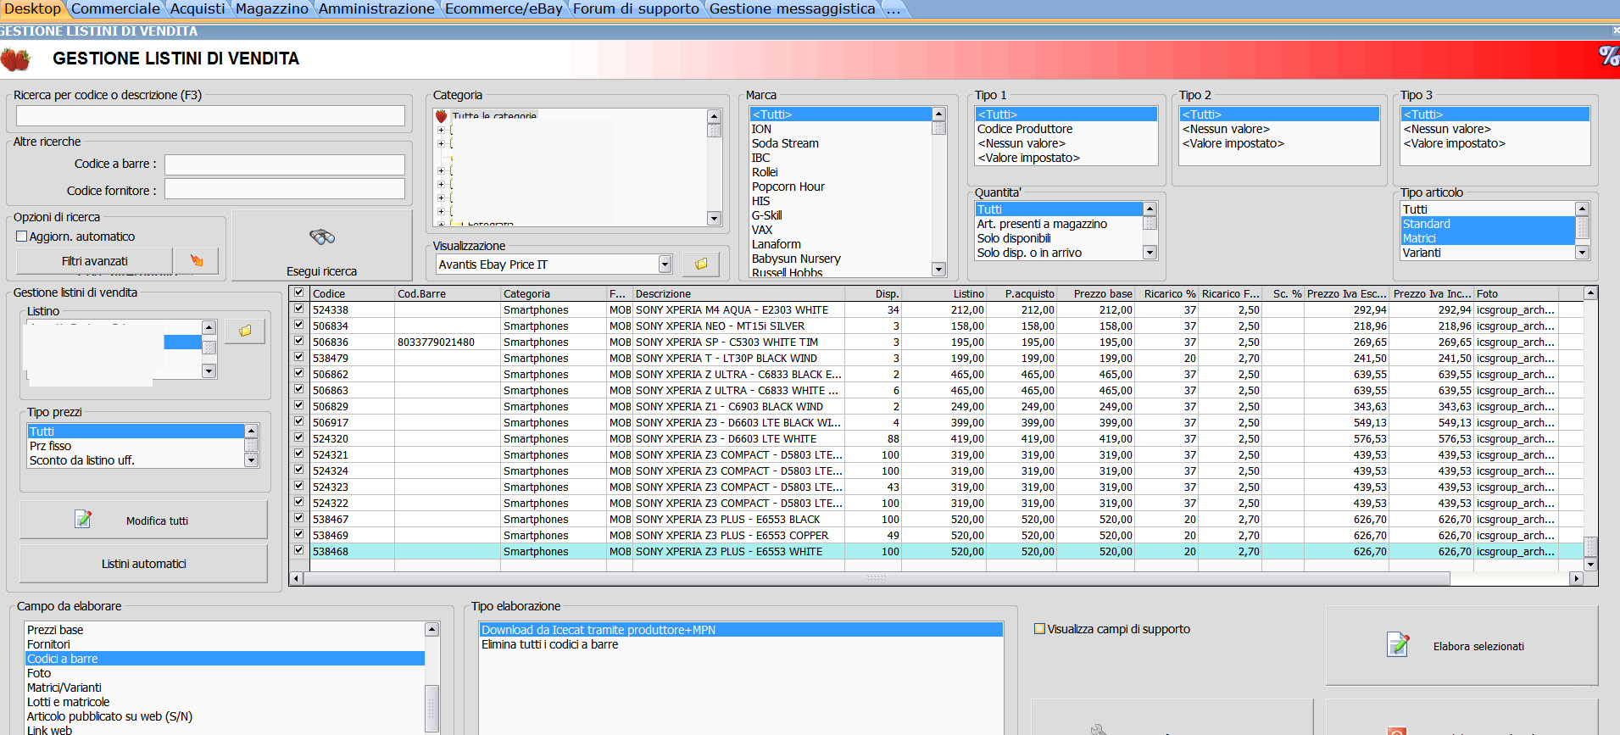1620x735 pixels.
Task: Select <Nessun valore> in the Tipo 2 list
Action: [x=1226, y=129]
